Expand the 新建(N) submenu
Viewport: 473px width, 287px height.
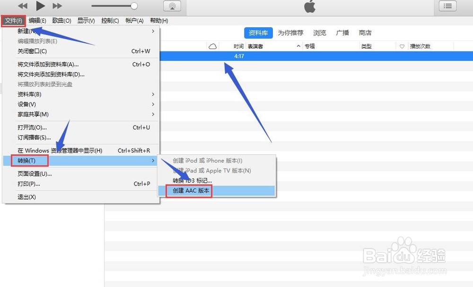coord(81,31)
